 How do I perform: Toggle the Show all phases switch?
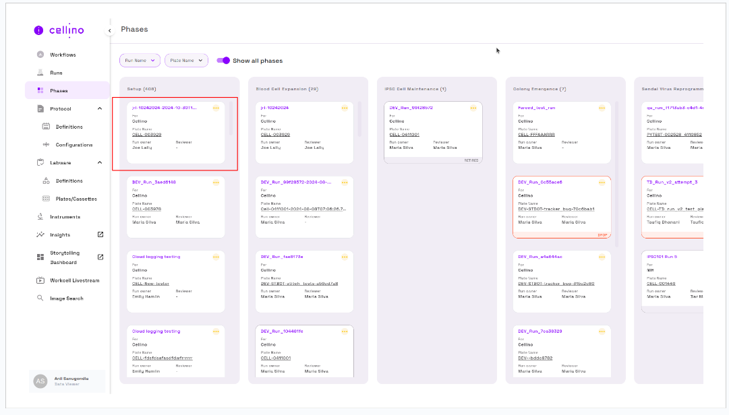223,61
